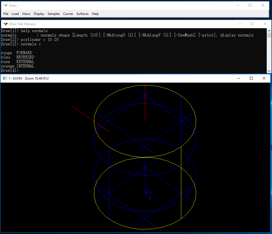Click the 'rouge FORWARD' output line

click(17, 53)
